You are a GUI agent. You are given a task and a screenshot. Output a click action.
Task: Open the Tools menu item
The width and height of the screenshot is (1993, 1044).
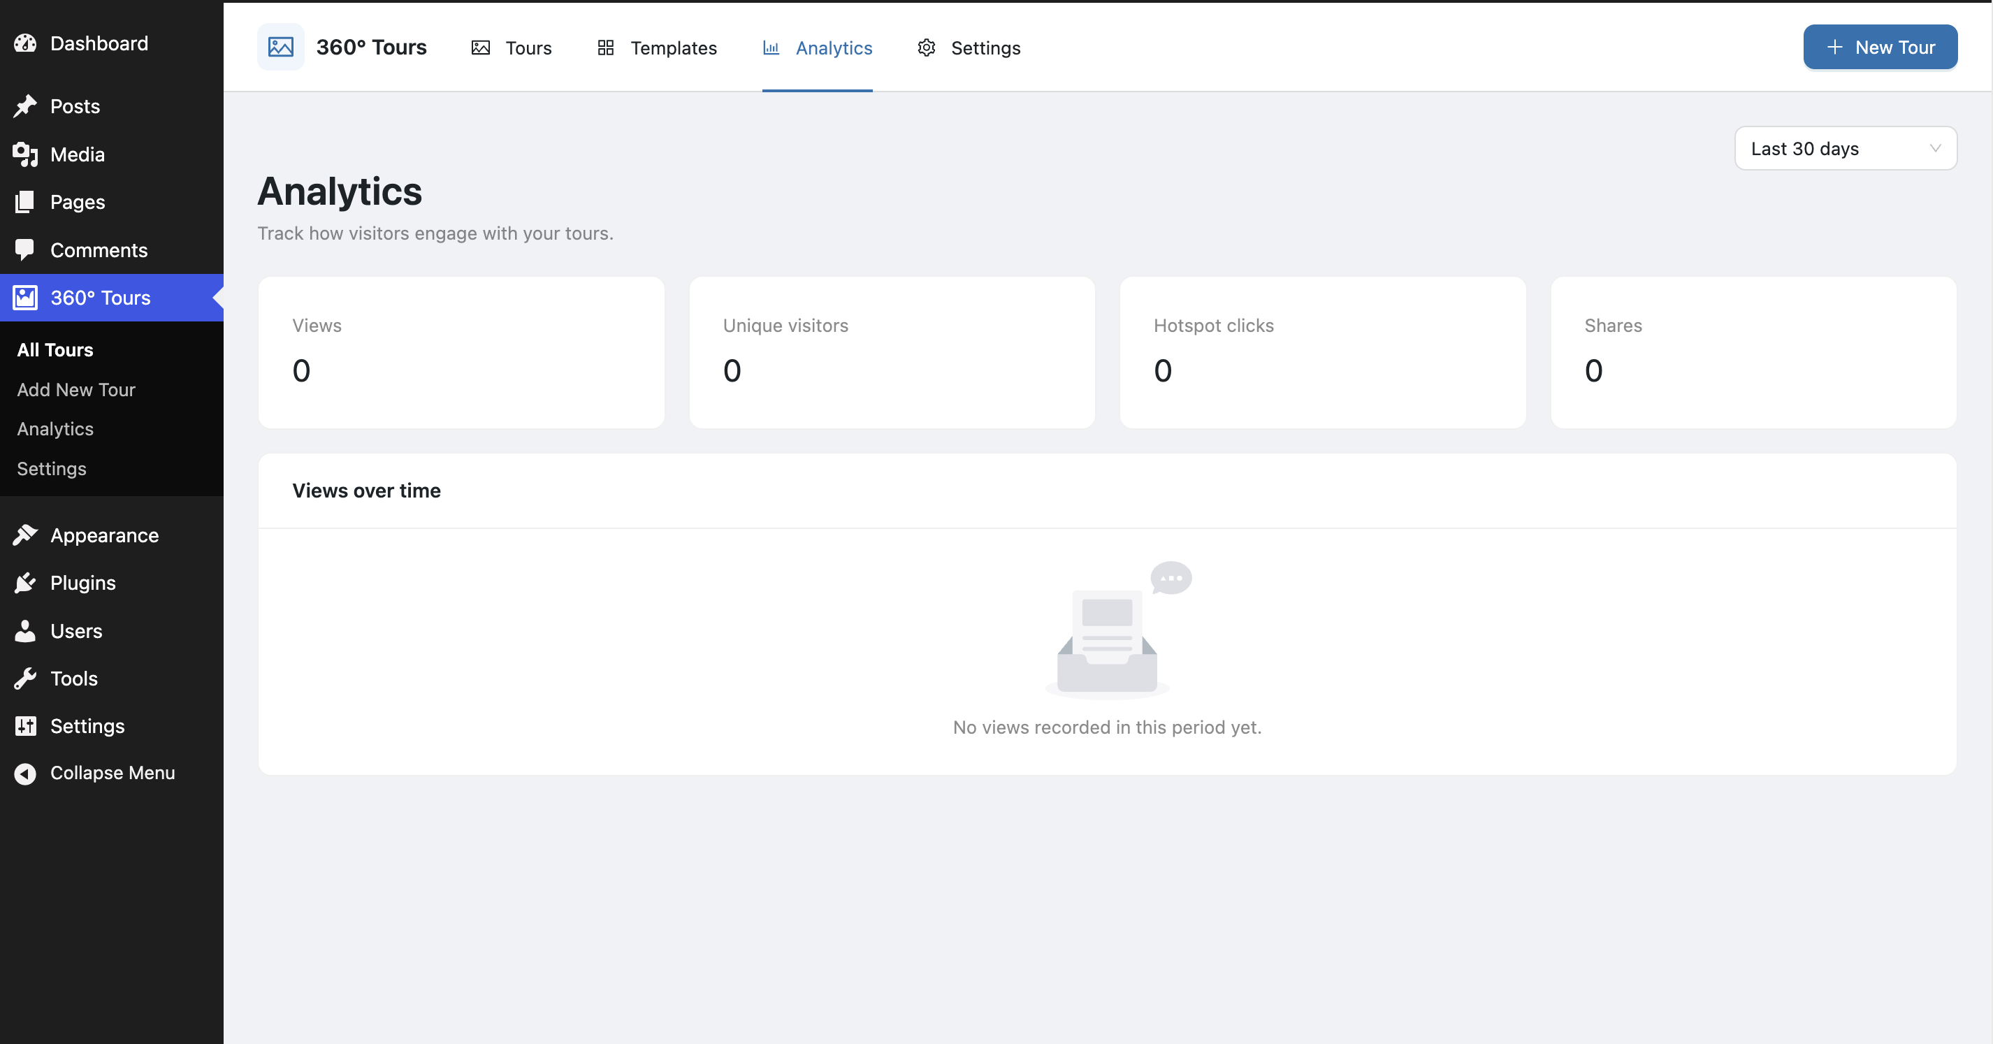[111, 679]
